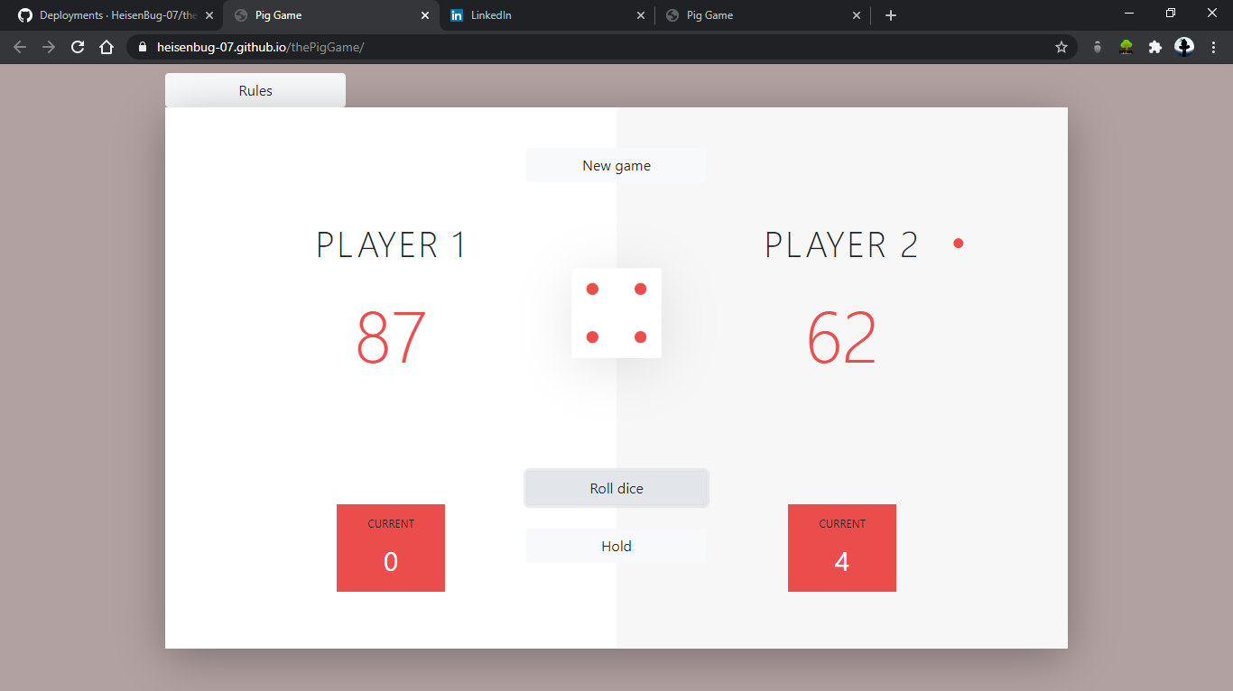This screenshot has height=691, width=1233.
Task: Click Player 2's score 62
Action: [x=841, y=337]
